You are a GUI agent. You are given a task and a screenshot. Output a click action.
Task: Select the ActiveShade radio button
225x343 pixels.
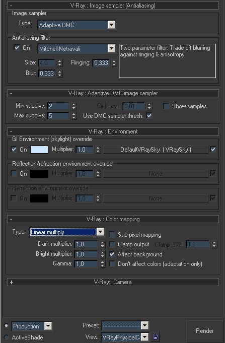pyautogui.click(x=7, y=337)
